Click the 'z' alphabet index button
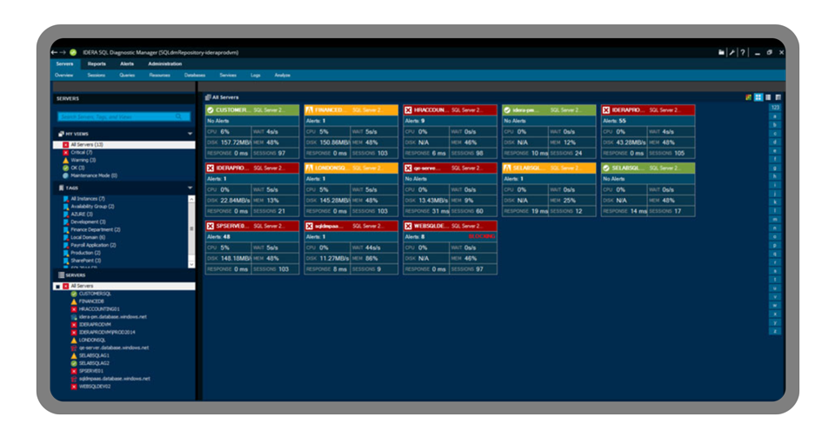 point(775,331)
